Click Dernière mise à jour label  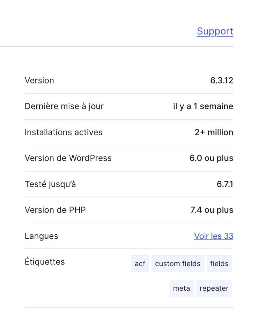pyautogui.click(x=64, y=106)
